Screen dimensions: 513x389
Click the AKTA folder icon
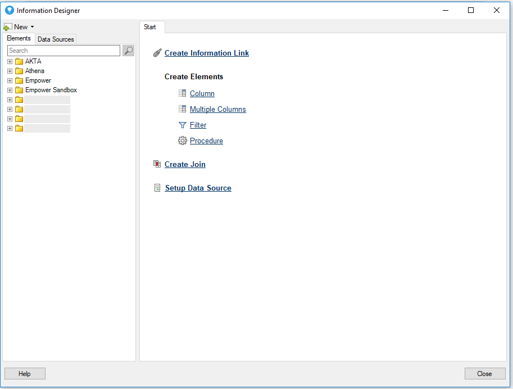pyautogui.click(x=19, y=61)
